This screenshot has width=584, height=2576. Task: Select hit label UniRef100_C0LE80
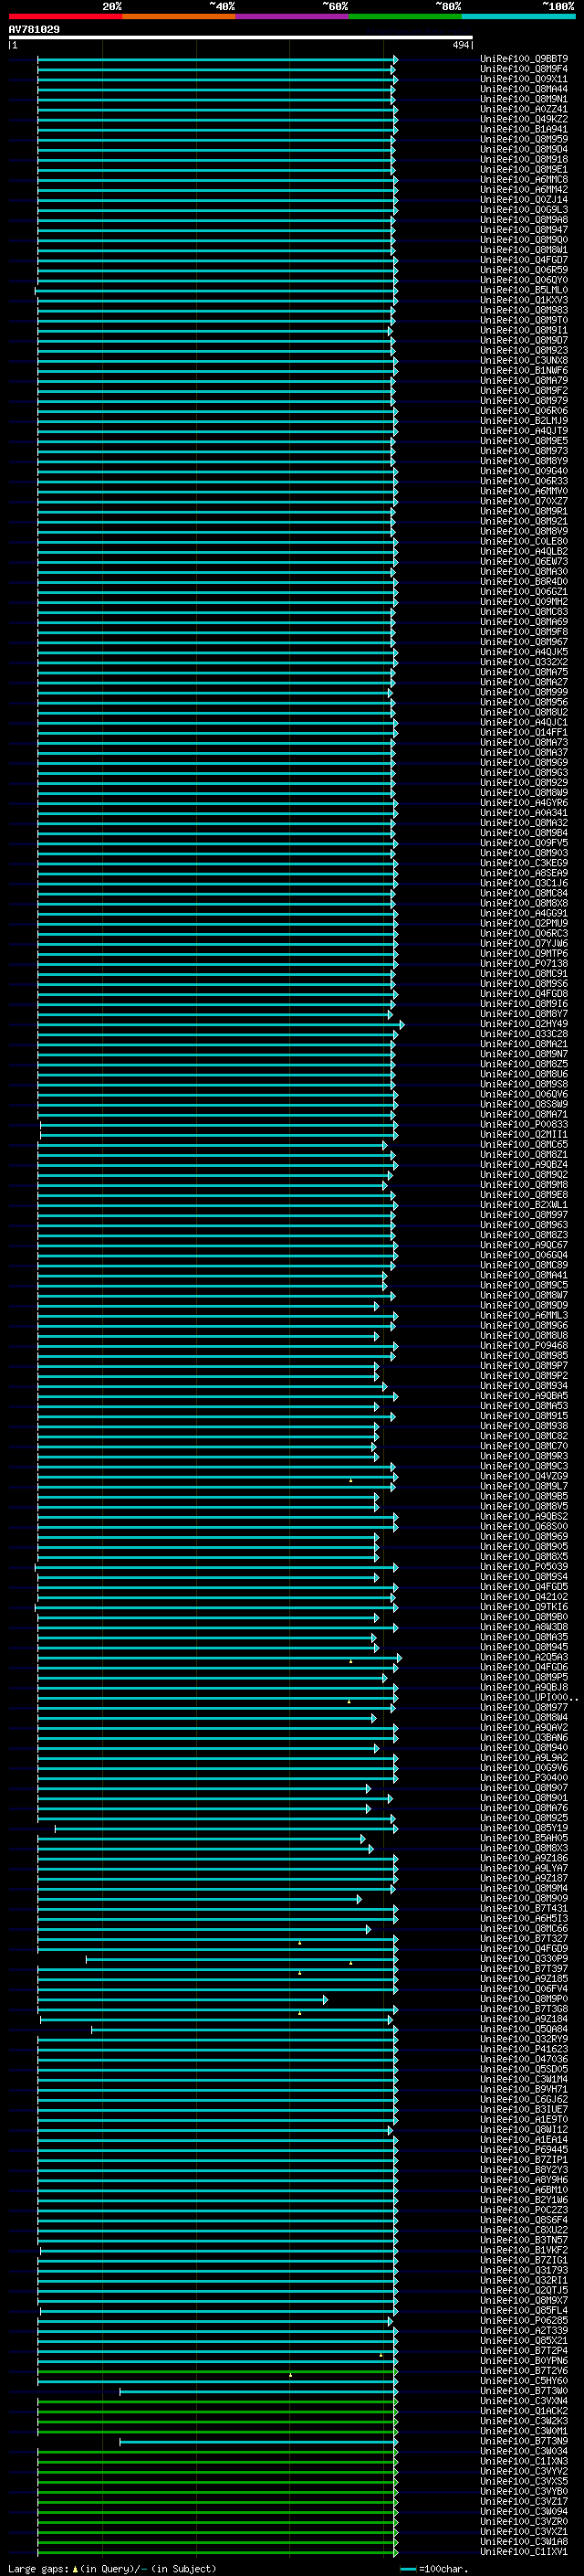point(524,541)
